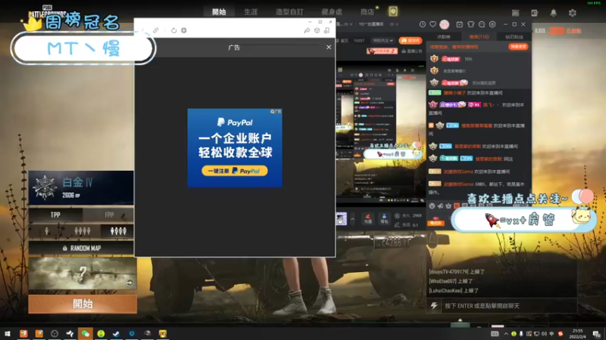606x340 pixels.
Task: Select TPP perspective mode
Action: coord(55,215)
